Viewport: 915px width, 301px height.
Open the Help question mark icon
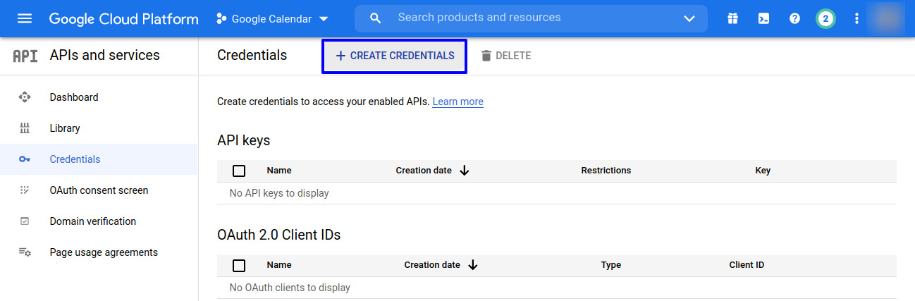[x=794, y=19]
